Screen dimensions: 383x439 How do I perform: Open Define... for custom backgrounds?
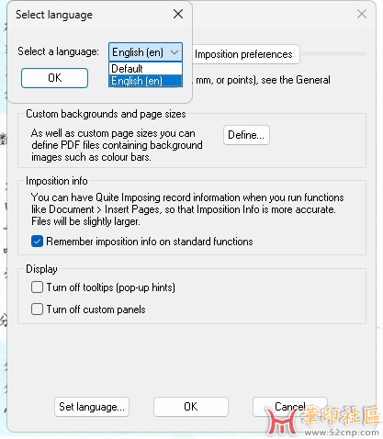click(246, 135)
